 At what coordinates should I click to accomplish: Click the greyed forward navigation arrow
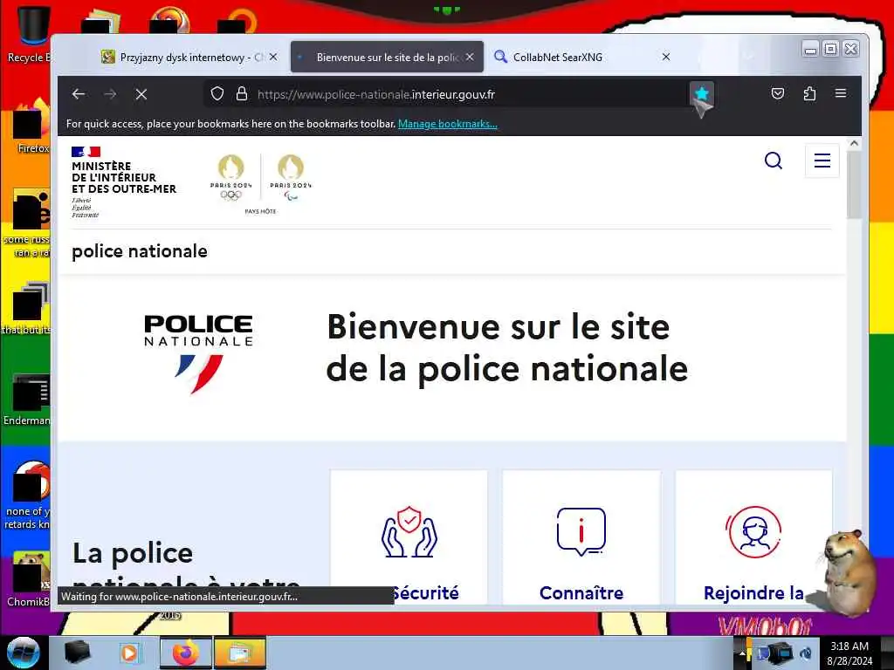pos(110,94)
